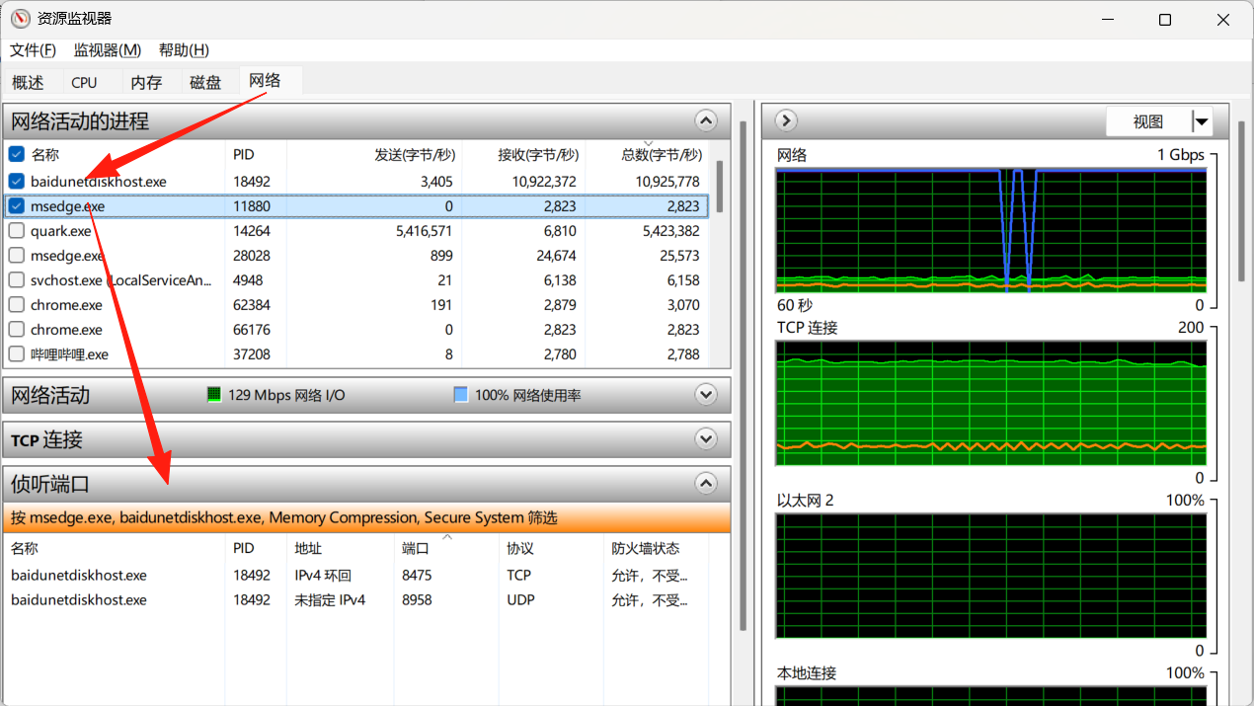Click the TCP 连接 graph

991,403
